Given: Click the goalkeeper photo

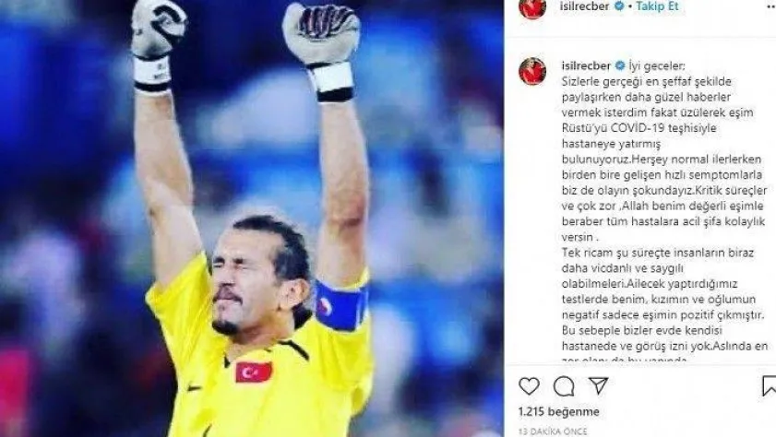Looking at the screenshot, I should point(252,218).
